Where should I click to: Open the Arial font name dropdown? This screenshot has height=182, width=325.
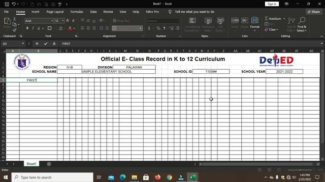(52, 21)
